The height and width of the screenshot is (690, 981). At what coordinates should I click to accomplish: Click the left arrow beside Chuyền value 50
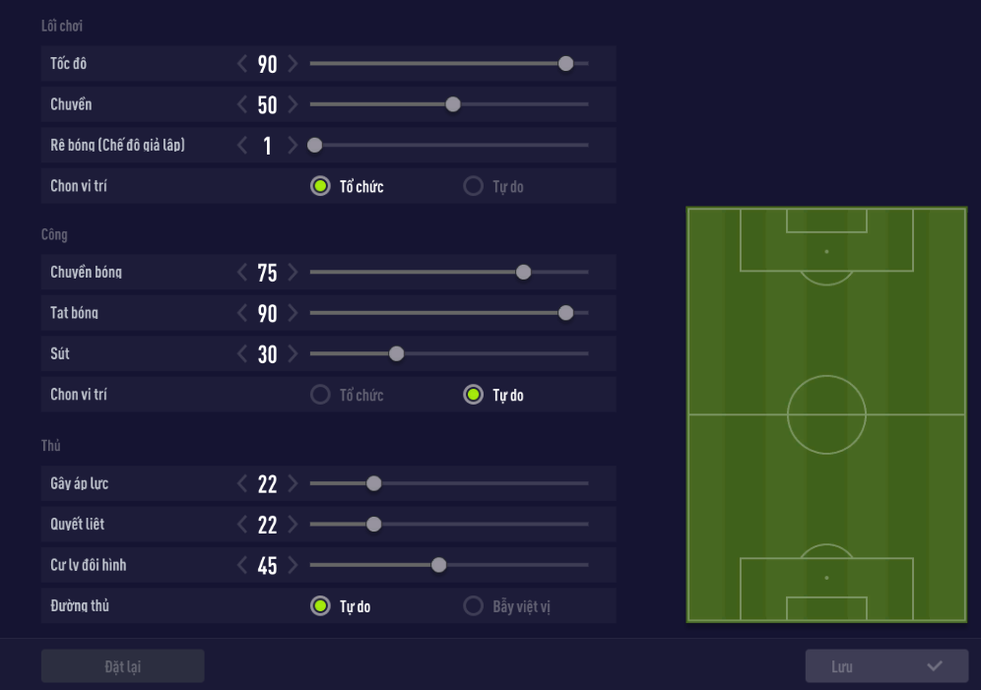click(243, 104)
